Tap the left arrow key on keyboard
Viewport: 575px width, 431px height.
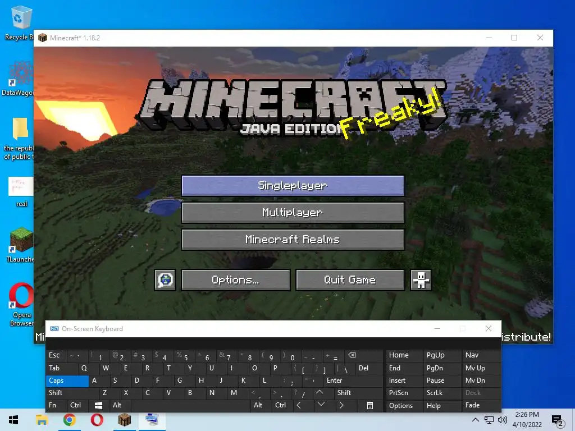click(299, 405)
